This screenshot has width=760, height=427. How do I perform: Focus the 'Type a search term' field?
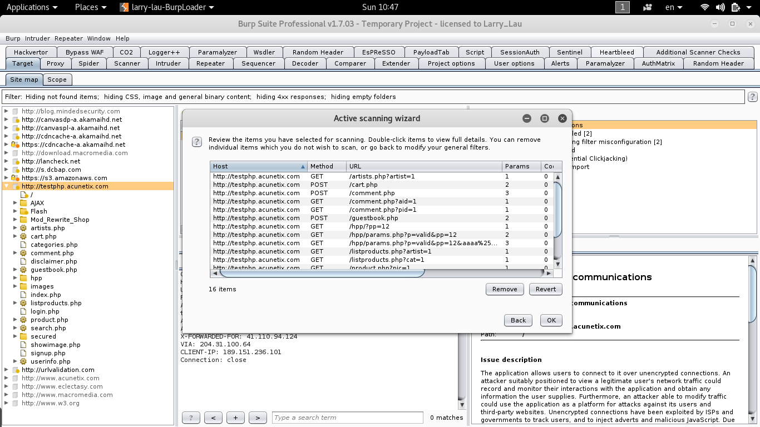pyautogui.click(x=348, y=418)
